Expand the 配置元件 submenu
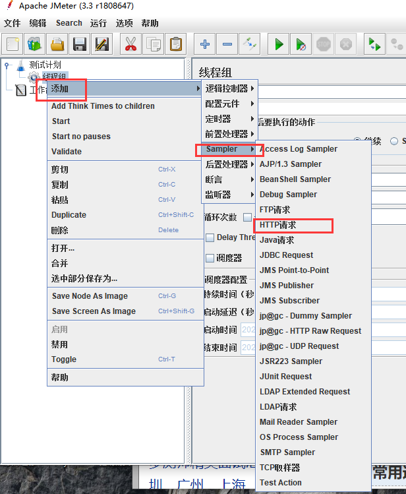406x494 pixels. point(229,104)
